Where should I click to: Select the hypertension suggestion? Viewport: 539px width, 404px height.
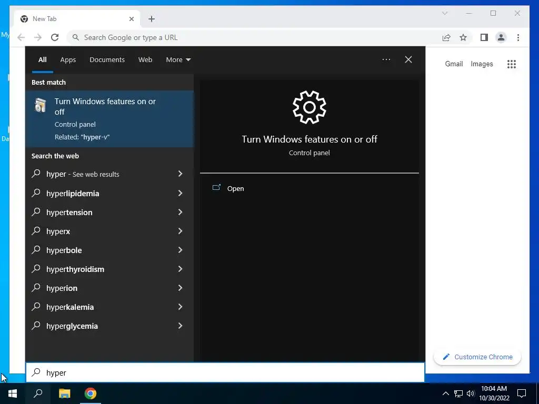pos(109,212)
